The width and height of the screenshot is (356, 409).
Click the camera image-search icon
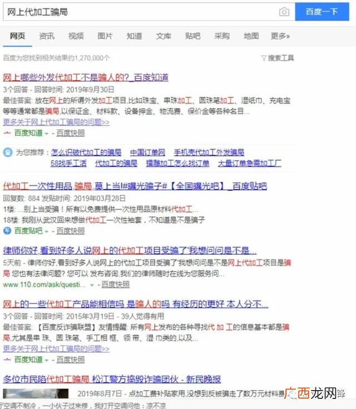(284, 12)
